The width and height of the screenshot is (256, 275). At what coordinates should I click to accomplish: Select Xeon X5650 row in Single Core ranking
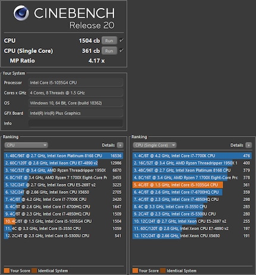pos(192,236)
